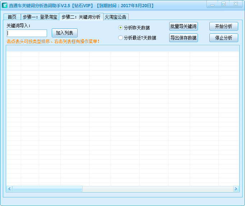The height and width of the screenshot is (206, 245).
Task: Focus the 关键词导入 text field
Action: pyautogui.click(x=27, y=33)
